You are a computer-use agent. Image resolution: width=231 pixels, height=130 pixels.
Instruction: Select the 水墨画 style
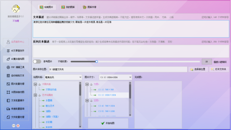[49, 101]
